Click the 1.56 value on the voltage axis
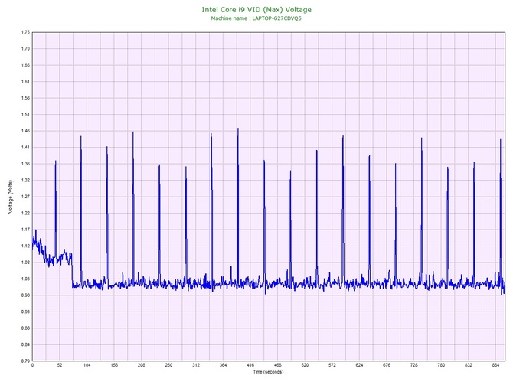513x385 pixels. point(25,98)
